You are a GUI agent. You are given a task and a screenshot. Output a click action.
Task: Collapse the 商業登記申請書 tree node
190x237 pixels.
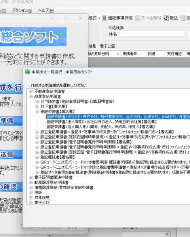pyautogui.click(x=31, y=97)
